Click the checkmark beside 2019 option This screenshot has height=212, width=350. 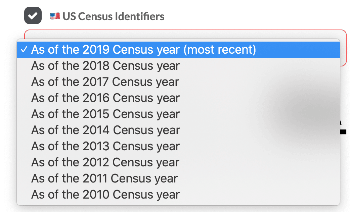pos(24,49)
